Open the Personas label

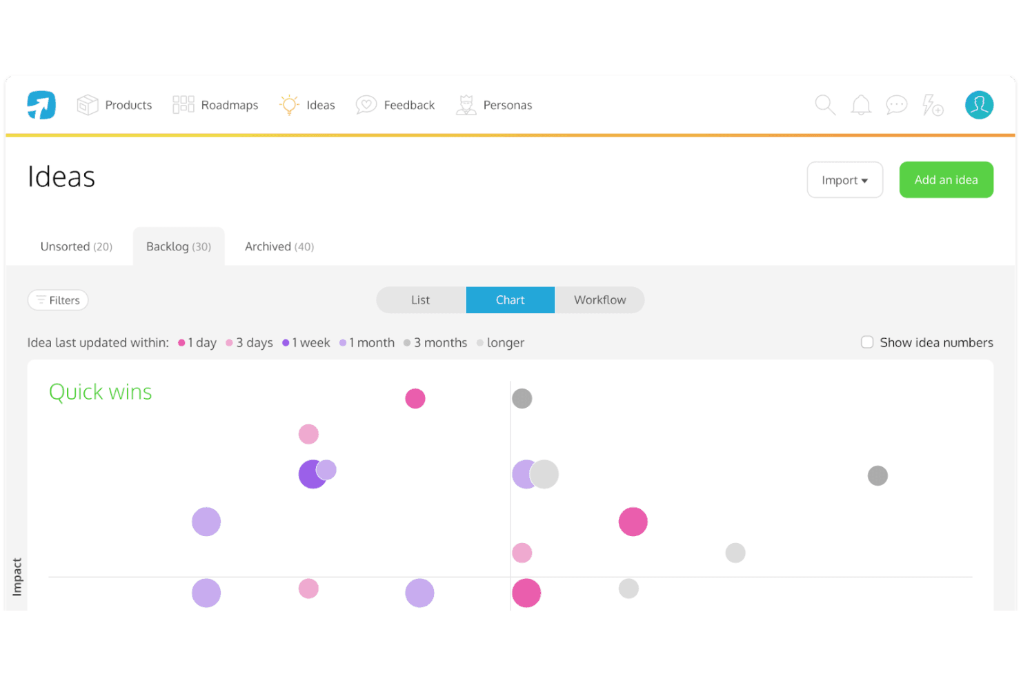(508, 105)
